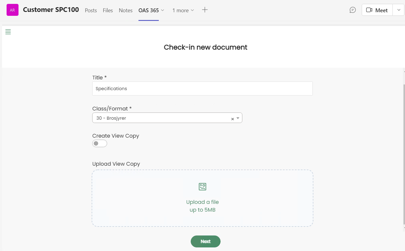
Task: Click the Title input field
Action: coord(202,89)
